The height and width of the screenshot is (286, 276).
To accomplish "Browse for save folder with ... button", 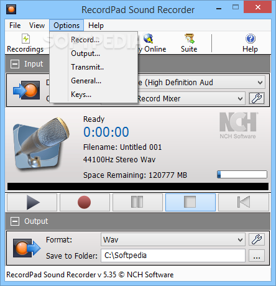I will coord(257,256).
